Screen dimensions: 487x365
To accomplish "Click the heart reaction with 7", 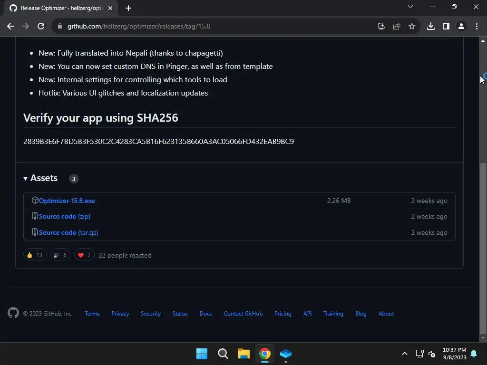I will pyautogui.click(x=84, y=255).
